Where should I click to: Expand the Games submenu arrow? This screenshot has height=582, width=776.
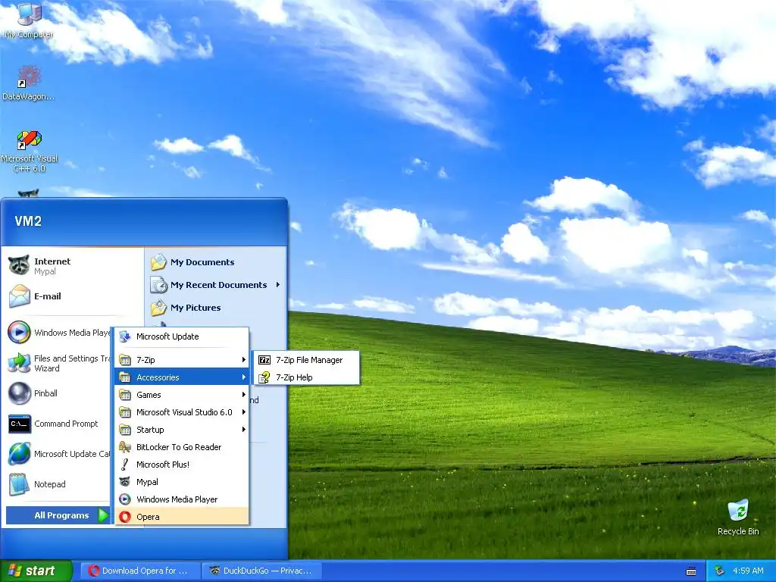[243, 394]
